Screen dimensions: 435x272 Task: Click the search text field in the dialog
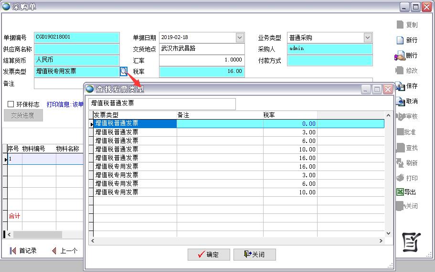tap(162, 103)
